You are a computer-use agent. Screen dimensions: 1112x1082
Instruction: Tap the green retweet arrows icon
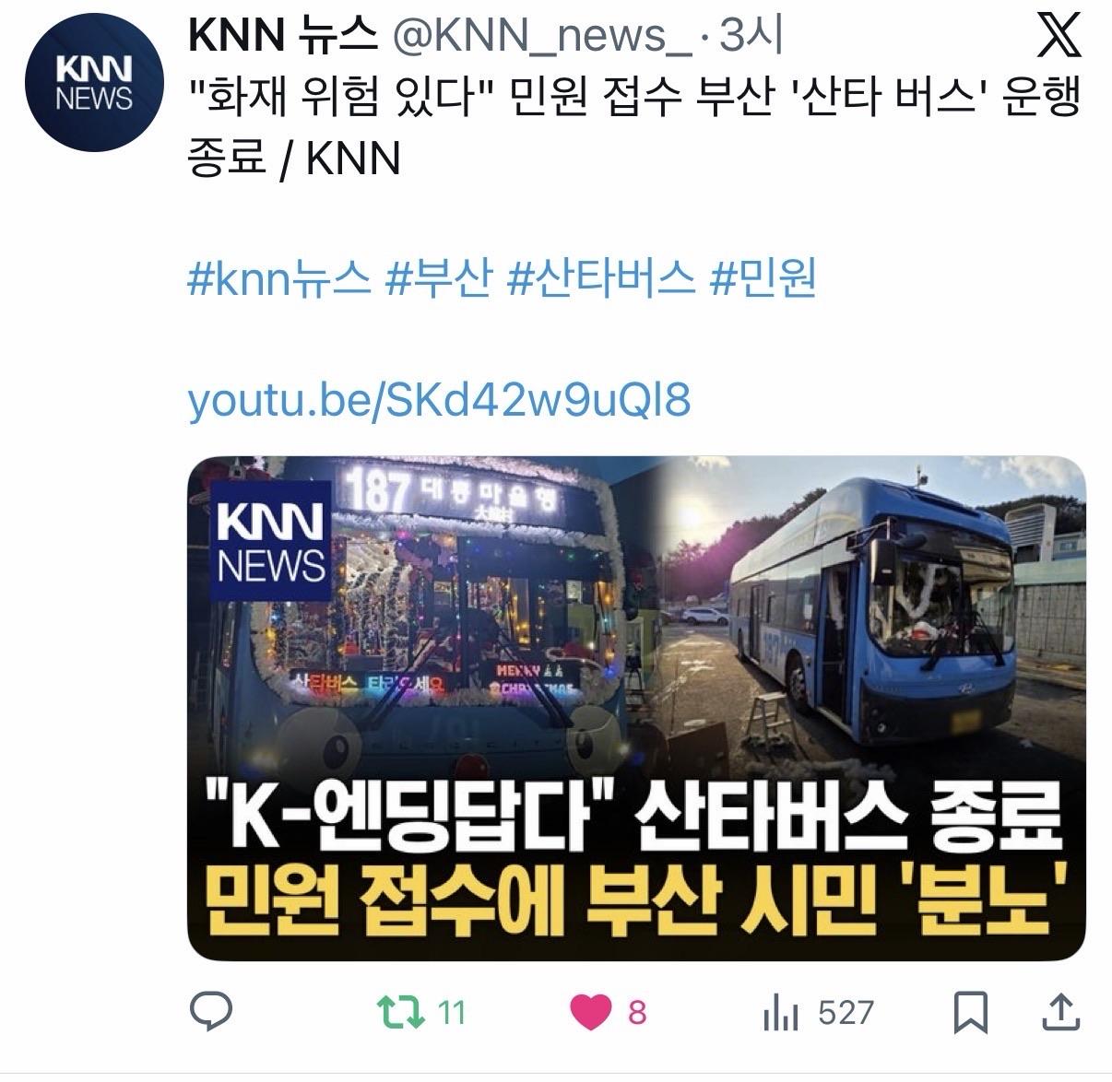tap(402, 1012)
